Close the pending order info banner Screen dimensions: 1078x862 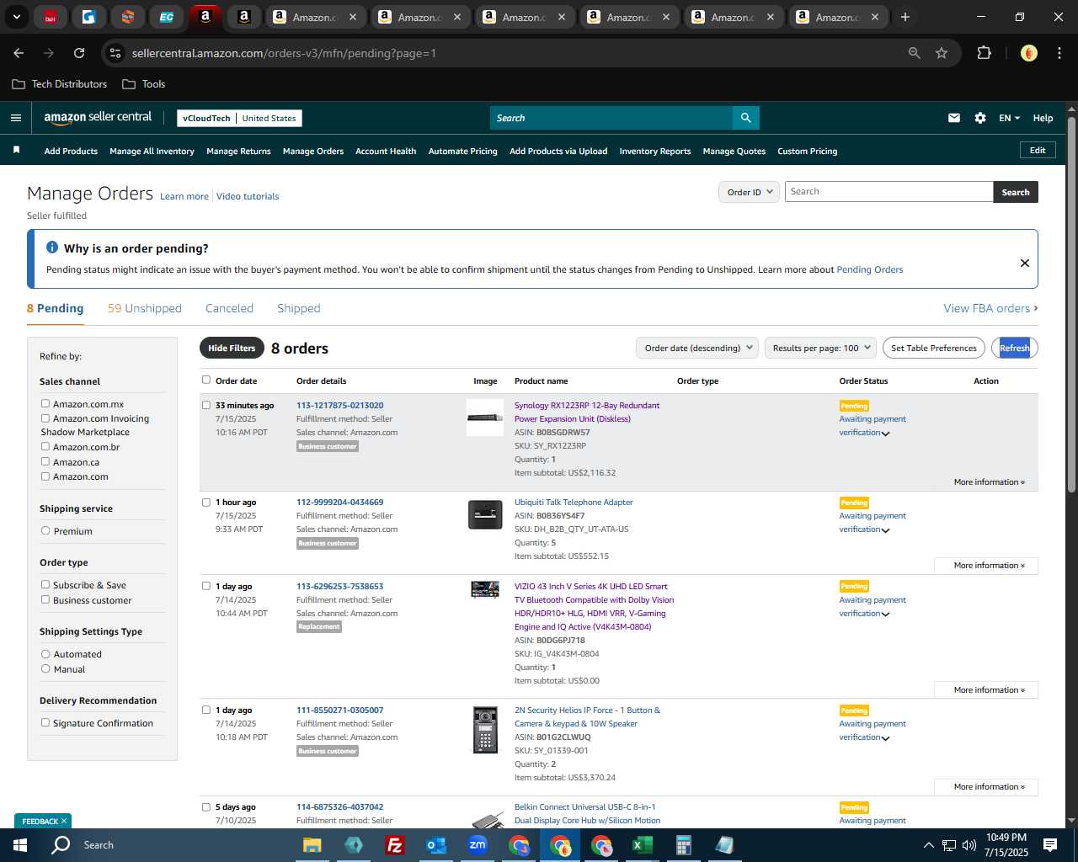pos(1025,263)
